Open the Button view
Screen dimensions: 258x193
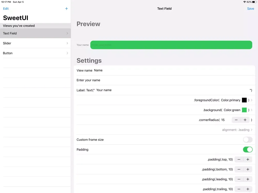[x=35, y=53]
